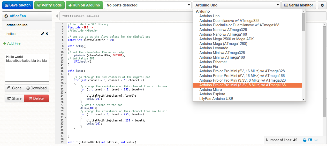Click the board list scrollbar thumb
Viewport: 327px width, 146px height.
point(303,22)
